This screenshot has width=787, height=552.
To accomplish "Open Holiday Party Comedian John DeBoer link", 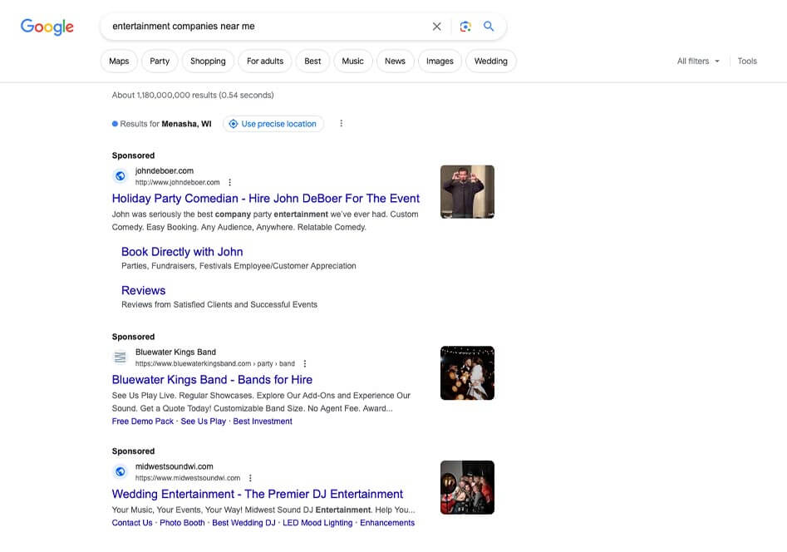I will tap(266, 199).
